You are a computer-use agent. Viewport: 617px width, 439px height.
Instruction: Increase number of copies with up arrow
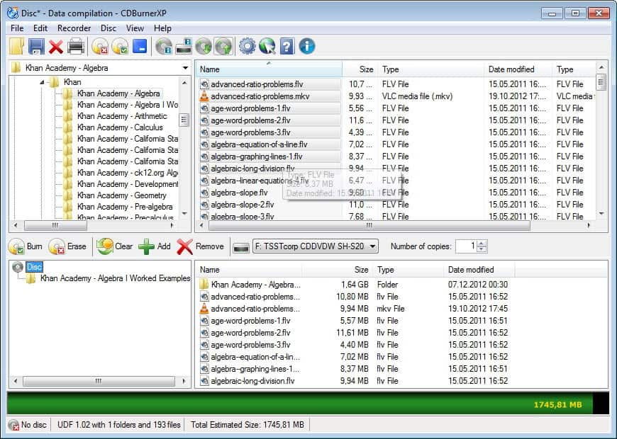[482, 244]
